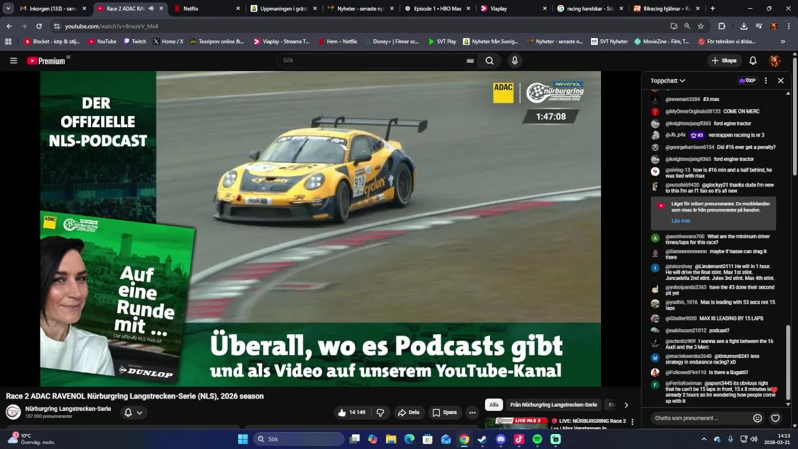This screenshot has height=449, width=798.
Task: Switch to the Netflix browser tab
Action: tap(208, 9)
